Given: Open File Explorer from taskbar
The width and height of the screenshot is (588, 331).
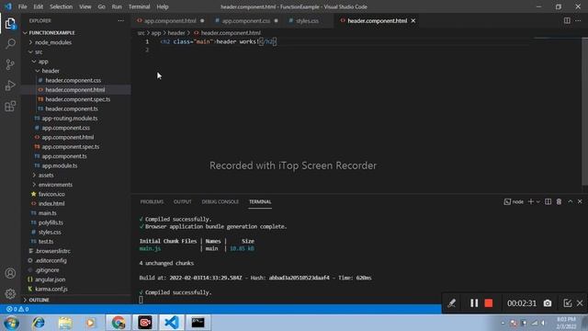Looking at the screenshot, I should [x=65, y=323].
